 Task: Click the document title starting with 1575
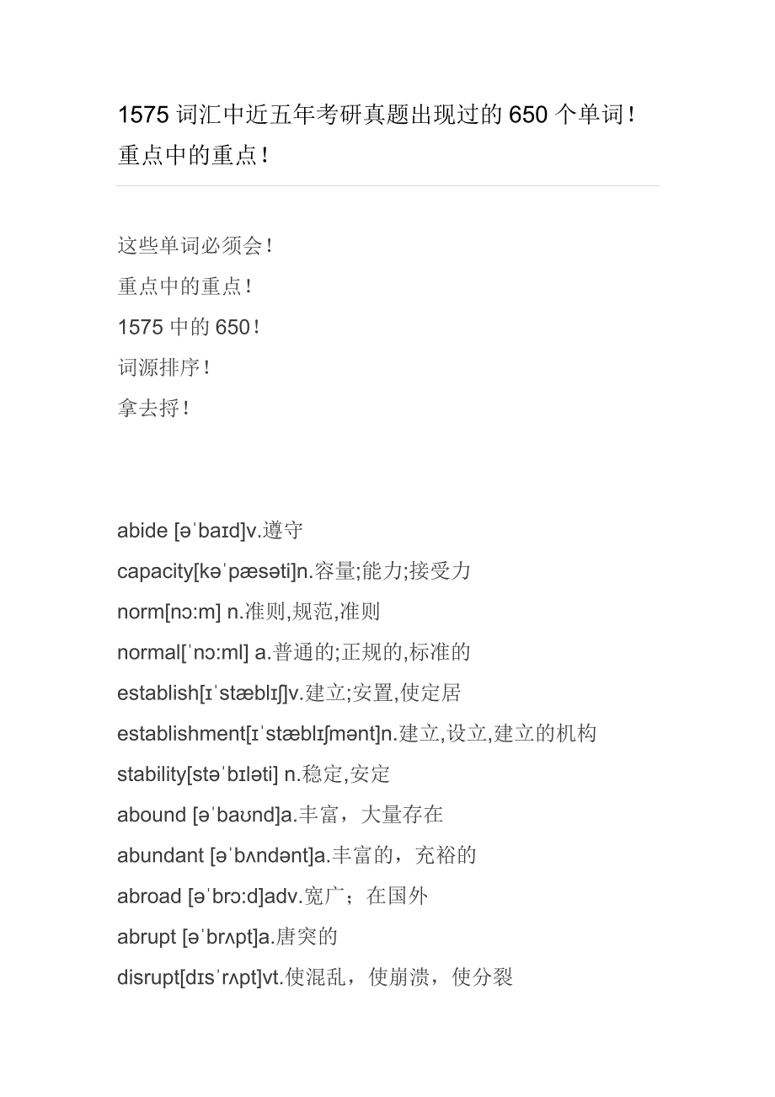click(377, 115)
